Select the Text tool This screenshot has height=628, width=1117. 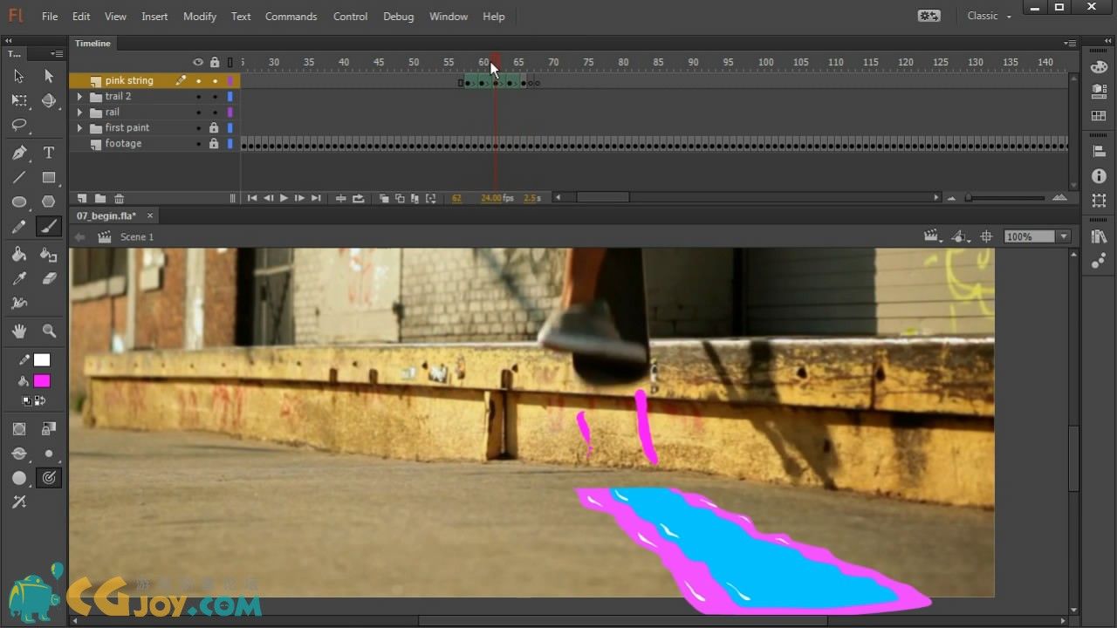coord(49,153)
